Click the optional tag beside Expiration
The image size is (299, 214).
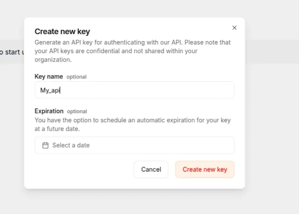point(77,112)
